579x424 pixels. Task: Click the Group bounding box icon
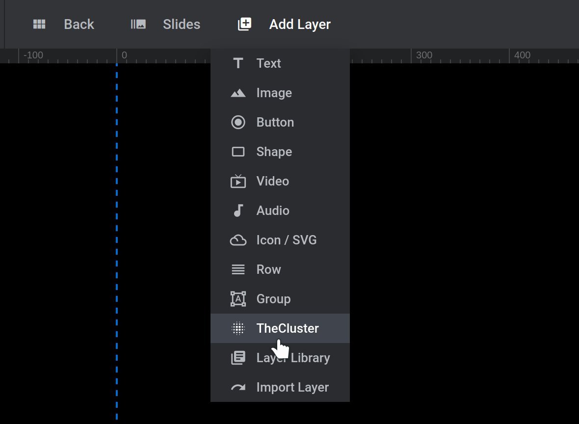(238, 299)
